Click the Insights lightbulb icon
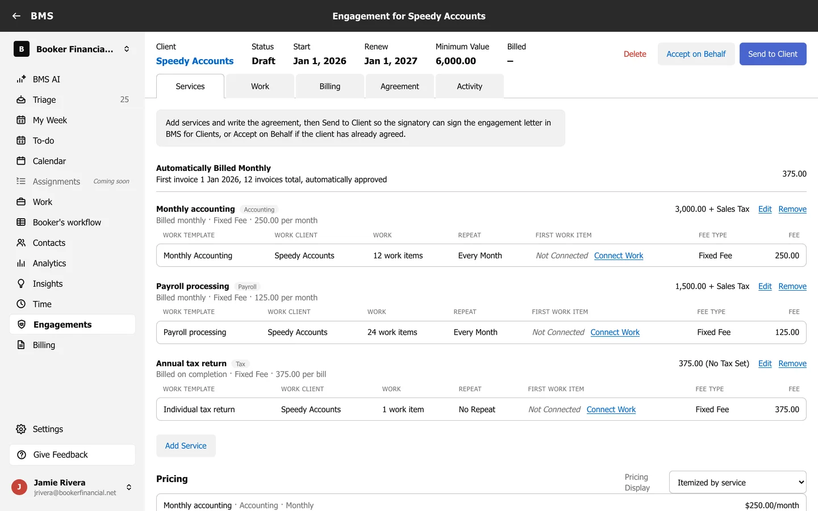 pos(21,284)
